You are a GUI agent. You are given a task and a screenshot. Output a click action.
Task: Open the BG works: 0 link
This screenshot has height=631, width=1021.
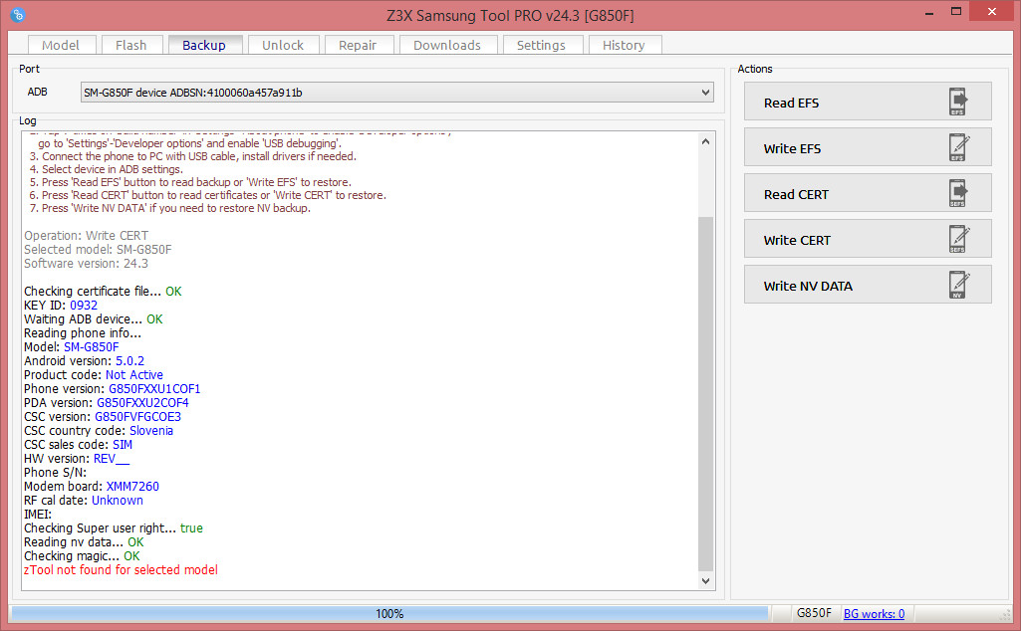point(874,613)
